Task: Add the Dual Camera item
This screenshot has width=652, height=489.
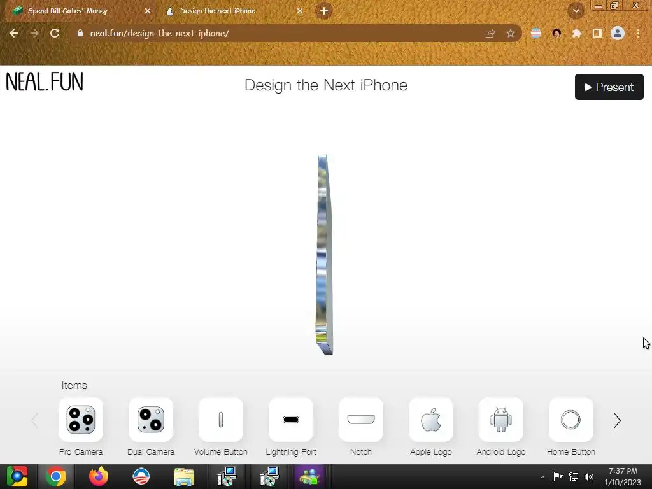Action: pyautogui.click(x=150, y=420)
